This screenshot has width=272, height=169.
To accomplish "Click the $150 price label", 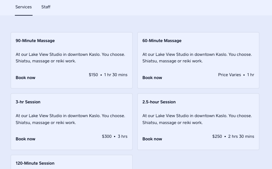I will coord(93,75).
